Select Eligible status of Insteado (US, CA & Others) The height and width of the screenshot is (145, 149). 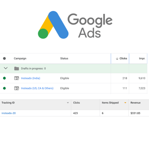(x=65, y=88)
